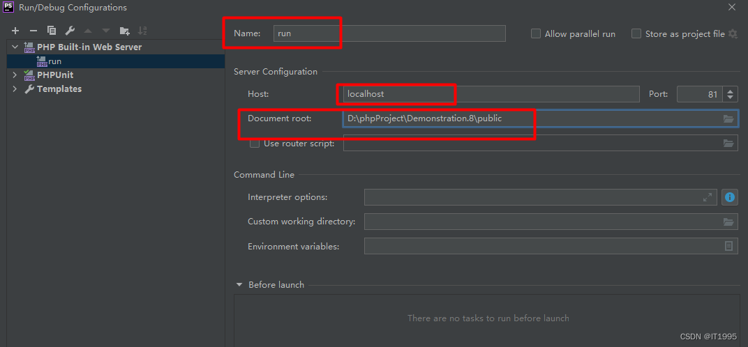Image resolution: width=748 pixels, height=347 pixels.
Task: Click the PhpStorm logo in title bar
Action: tap(8, 7)
